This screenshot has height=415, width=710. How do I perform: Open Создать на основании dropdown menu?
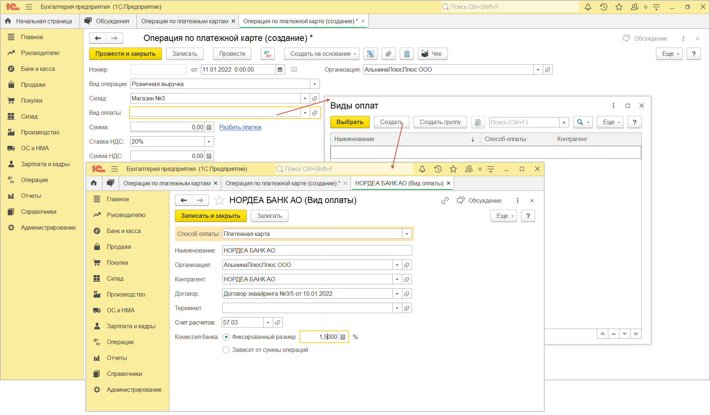pos(321,54)
